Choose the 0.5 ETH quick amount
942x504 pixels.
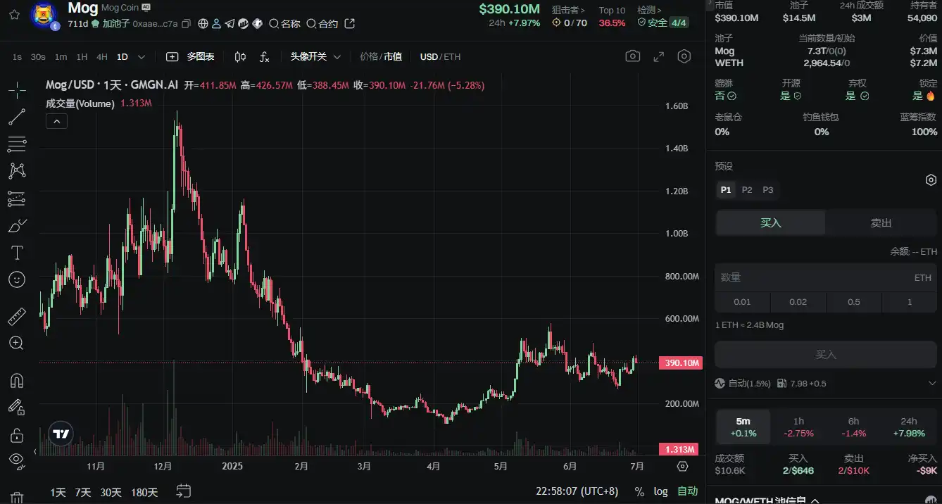[x=853, y=301]
